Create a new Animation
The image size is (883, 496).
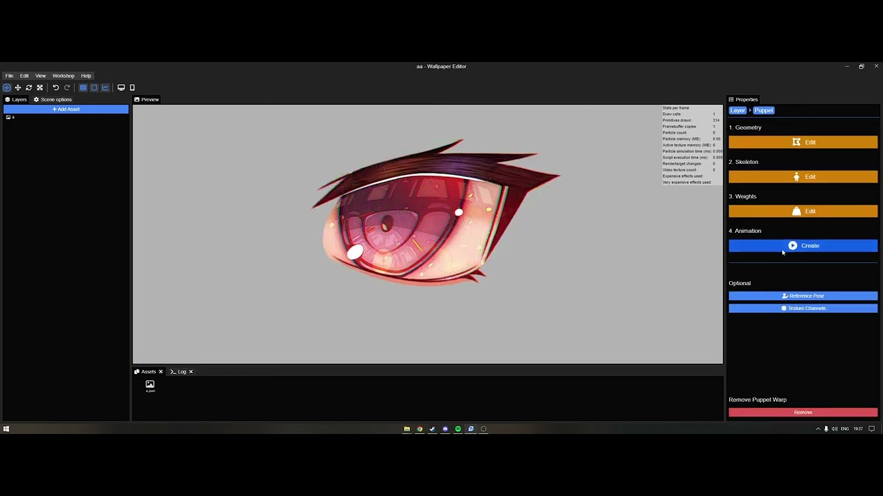coord(803,245)
